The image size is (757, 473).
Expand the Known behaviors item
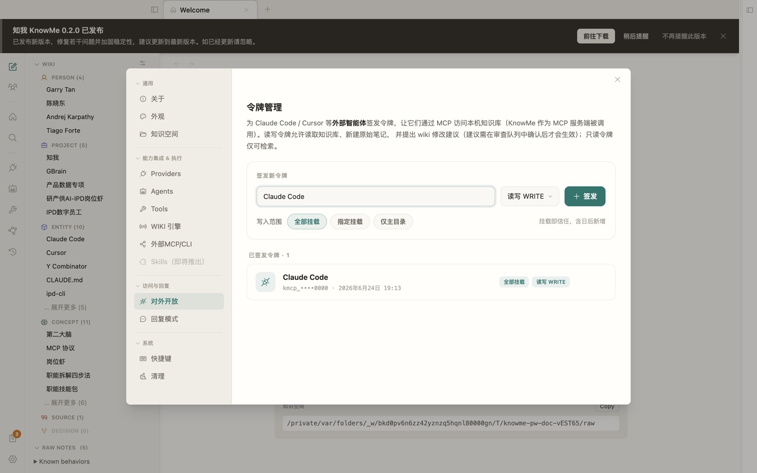click(35, 462)
